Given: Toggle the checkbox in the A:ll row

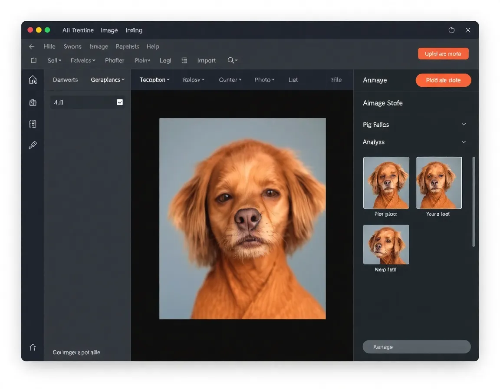Looking at the screenshot, I should [120, 102].
